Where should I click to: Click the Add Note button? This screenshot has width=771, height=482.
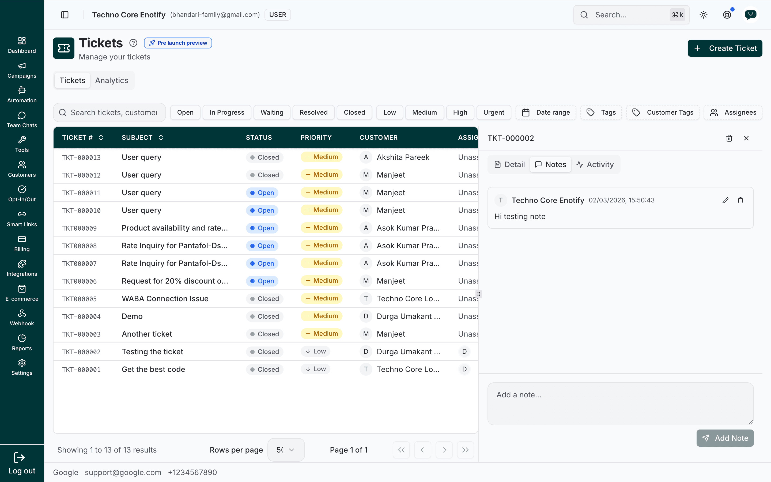pyautogui.click(x=725, y=438)
